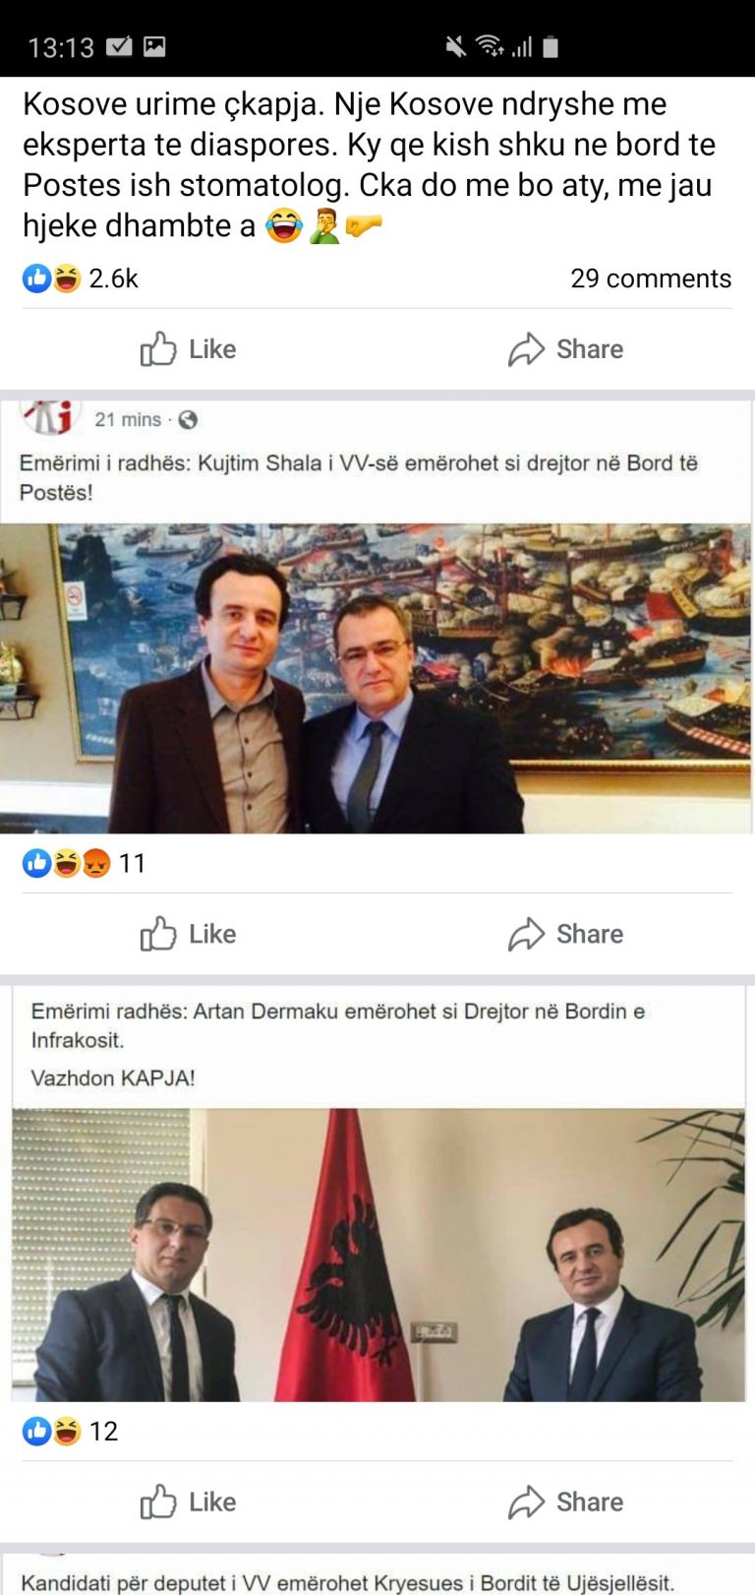This screenshot has height=1595, width=755.
Task: View the 2.6k reactions list
Action: 81,278
